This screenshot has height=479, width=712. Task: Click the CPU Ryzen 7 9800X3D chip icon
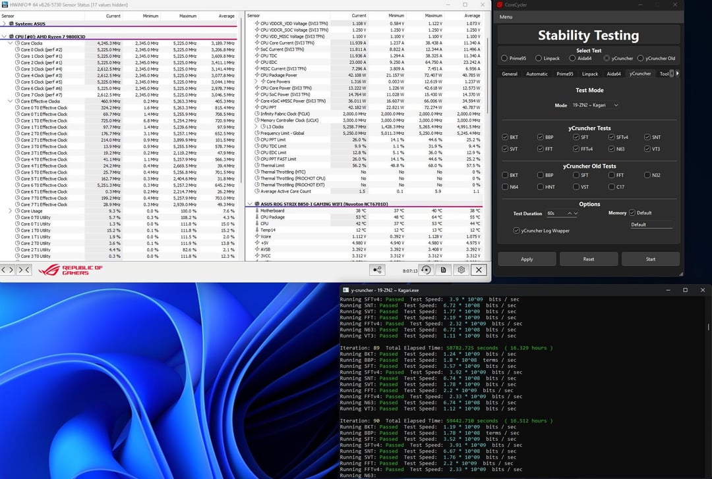tap(11, 36)
